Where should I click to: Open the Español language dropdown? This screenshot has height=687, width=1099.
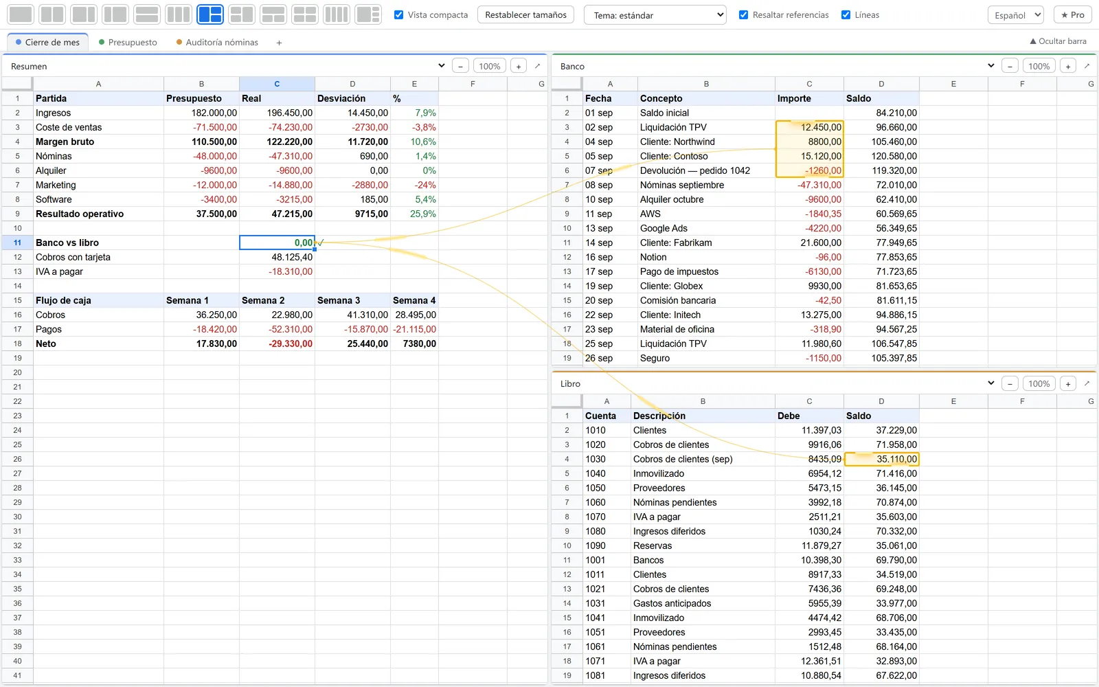(1016, 15)
